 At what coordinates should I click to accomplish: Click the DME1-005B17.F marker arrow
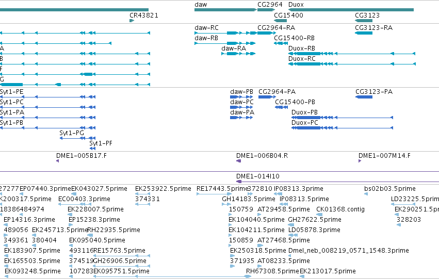[57, 161]
